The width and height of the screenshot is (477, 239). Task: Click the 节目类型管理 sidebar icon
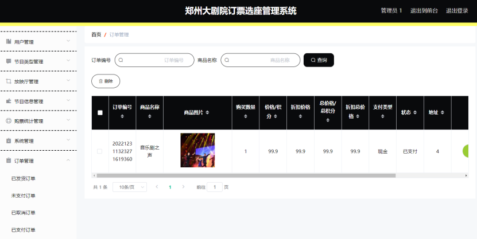(x=9, y=61)
